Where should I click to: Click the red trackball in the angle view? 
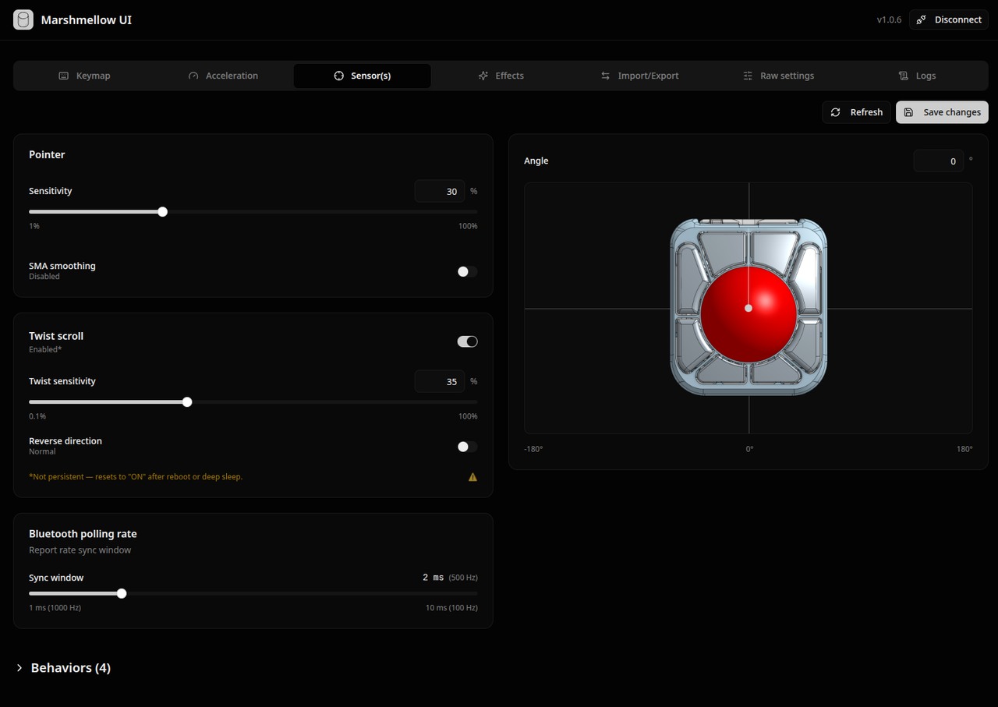coord(748,315)
